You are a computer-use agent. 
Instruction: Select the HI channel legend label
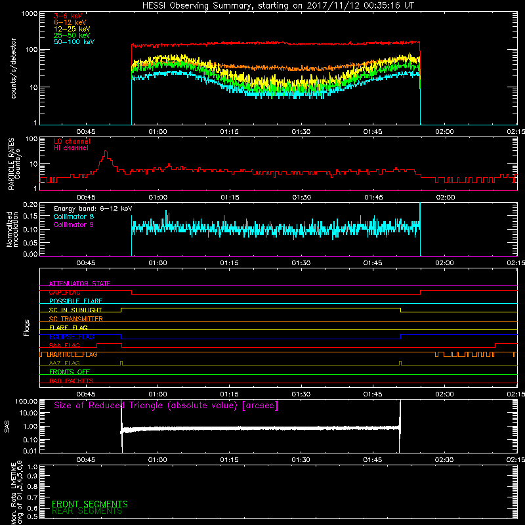[72, 148]
